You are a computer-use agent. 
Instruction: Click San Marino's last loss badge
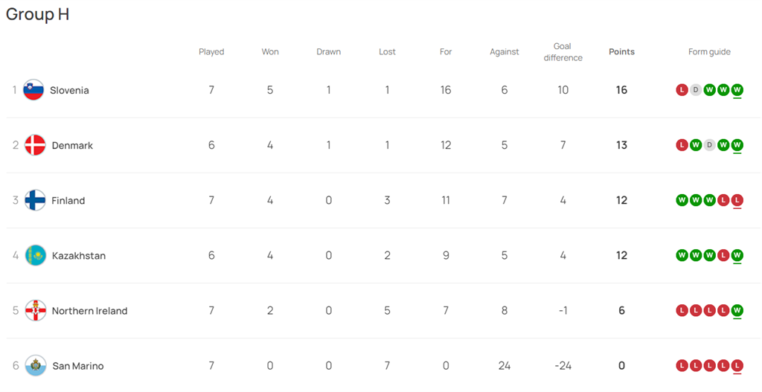[x=737, y=366]
